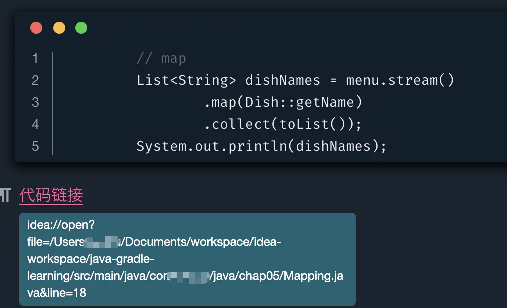Image resolution: width=507 pixels, height=308 pixels.
Task: Click line number 5 in gutter
Action: [35, 146]
